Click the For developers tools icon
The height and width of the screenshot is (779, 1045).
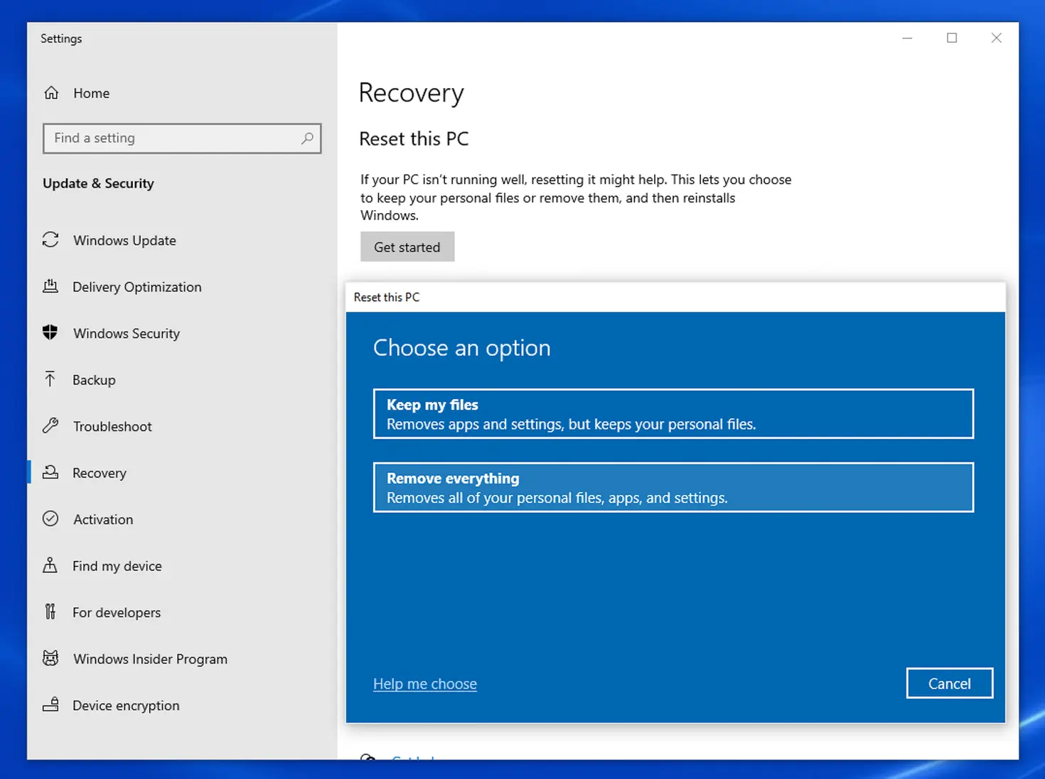(50, 611)
